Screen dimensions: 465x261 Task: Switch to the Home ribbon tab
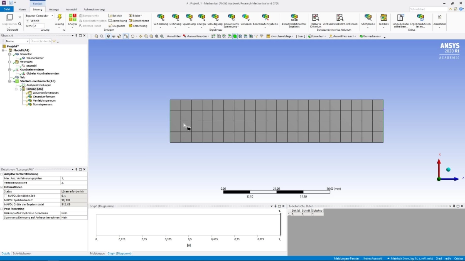pos(22,9)
